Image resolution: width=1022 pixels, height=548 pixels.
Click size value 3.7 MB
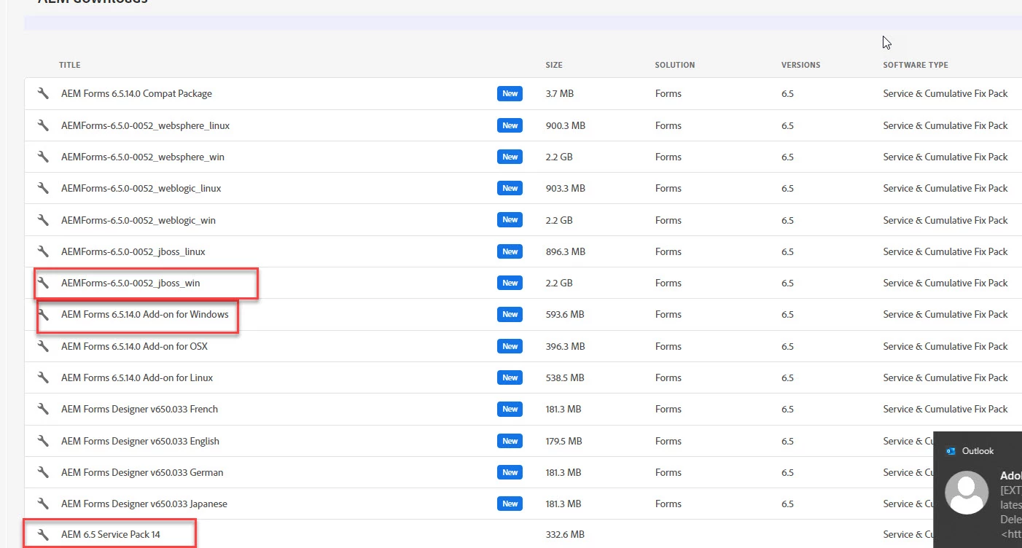tap(559, 93)
